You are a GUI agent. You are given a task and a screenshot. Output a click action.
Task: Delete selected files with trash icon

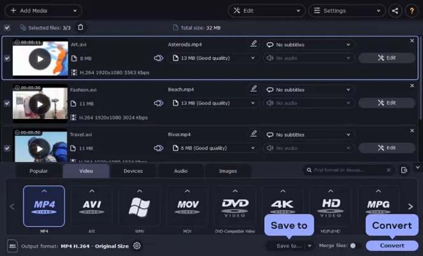pyautogui.click(x=81, y=27)
